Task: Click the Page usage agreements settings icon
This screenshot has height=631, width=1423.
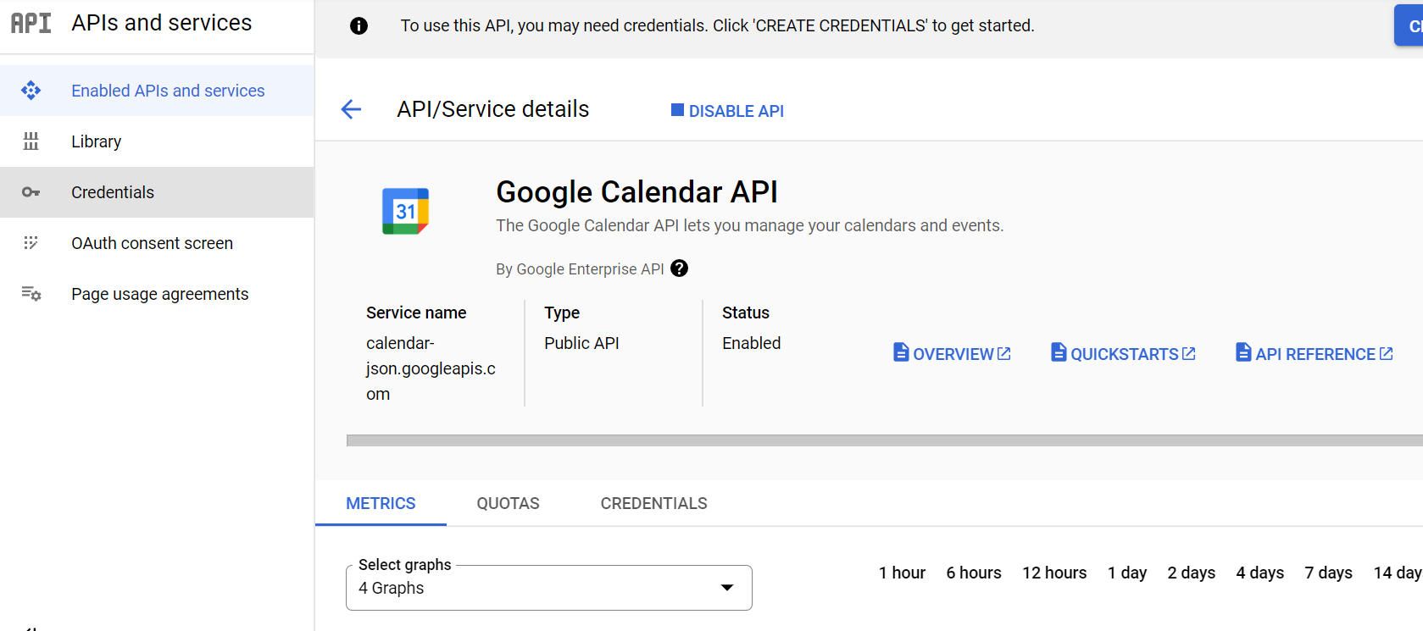Action: click(31, 294)
